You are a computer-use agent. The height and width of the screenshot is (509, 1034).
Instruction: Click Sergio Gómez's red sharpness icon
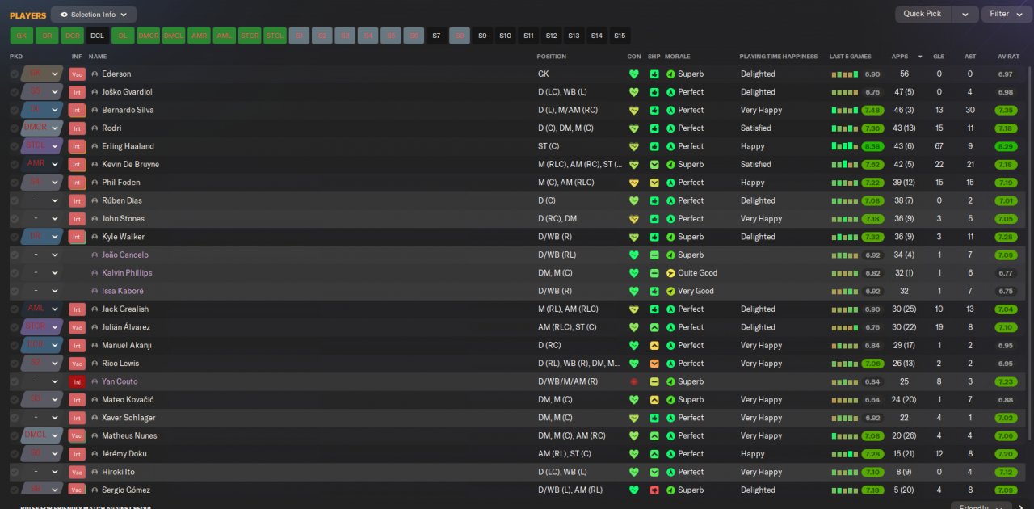654,490
